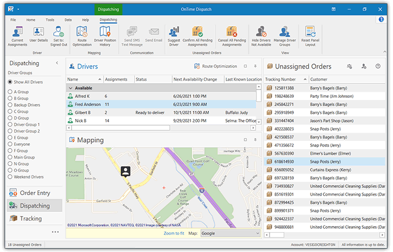Image resolution: width=393 pixels, height=252 pixels.
Task: Open the help question mark icon
Action: pyautogui.click(x=381, y=19)
